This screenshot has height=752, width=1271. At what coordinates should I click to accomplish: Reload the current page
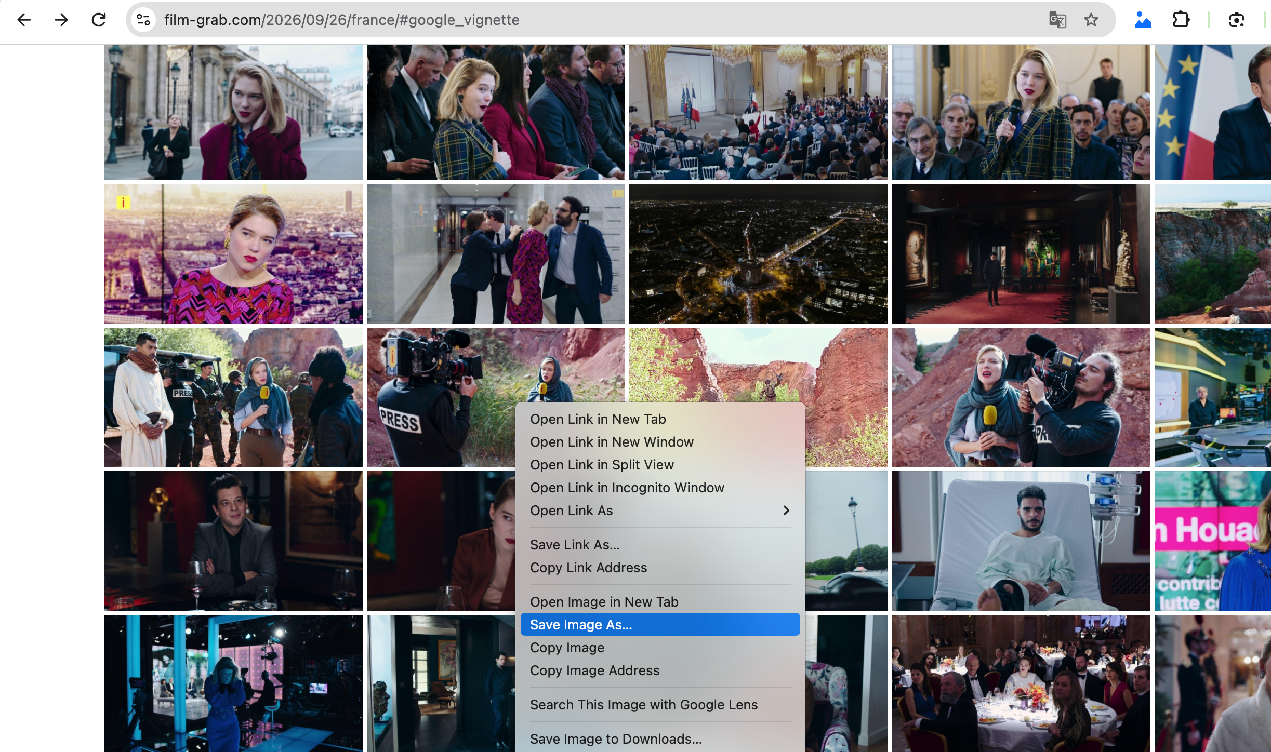pos(99,20)
